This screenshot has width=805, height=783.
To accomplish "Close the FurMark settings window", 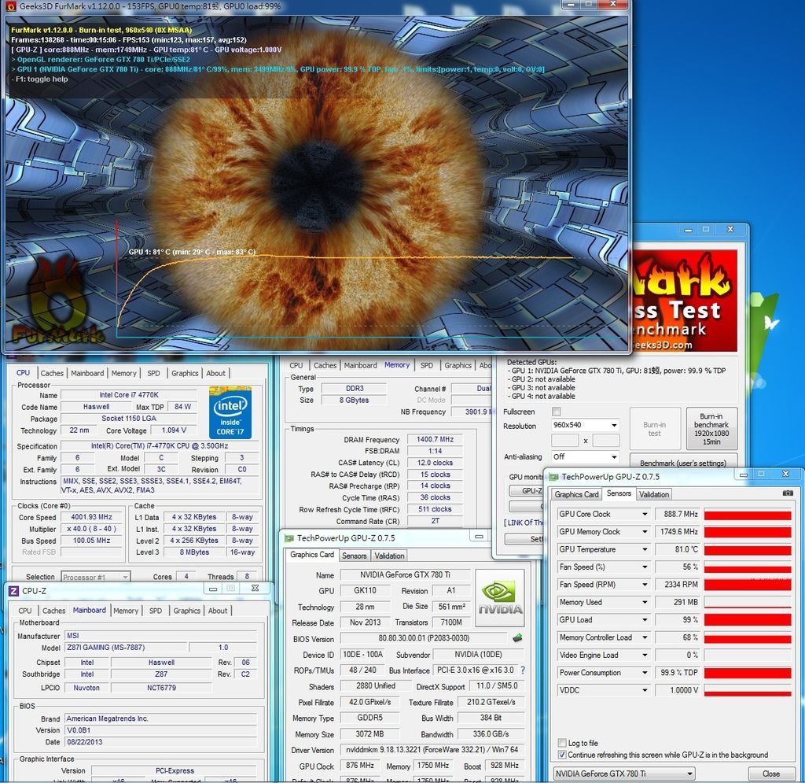I will pos(730,229).
